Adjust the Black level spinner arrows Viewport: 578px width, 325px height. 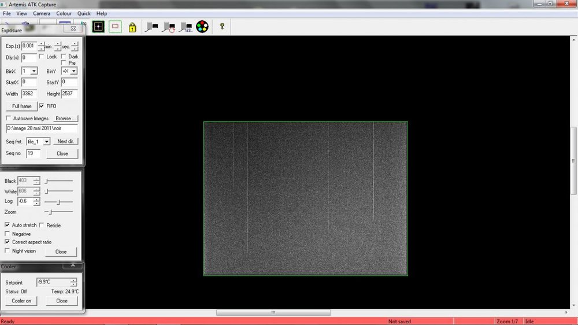36,181
